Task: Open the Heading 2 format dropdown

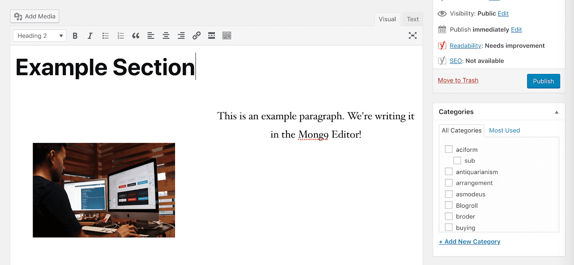Action: point(39,36)
